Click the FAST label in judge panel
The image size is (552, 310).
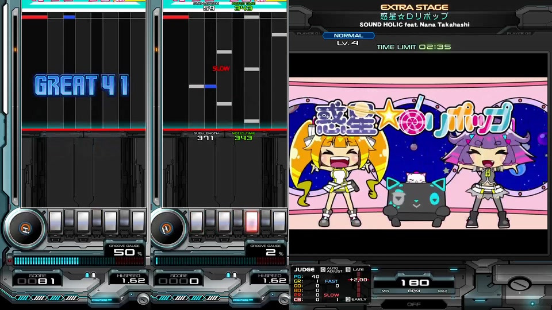click(x=331, y=281)
